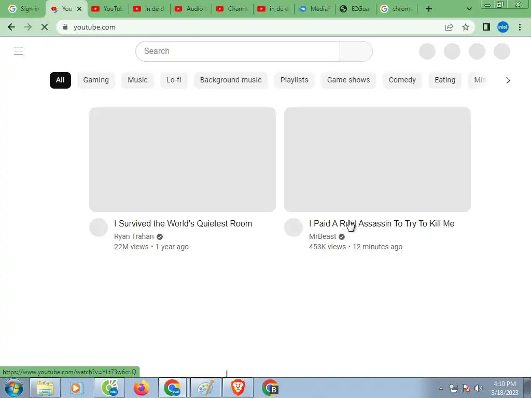Screen dimensions: 531x398
Task: Filter videos by Gaming chip
Action: click(96, 80)
